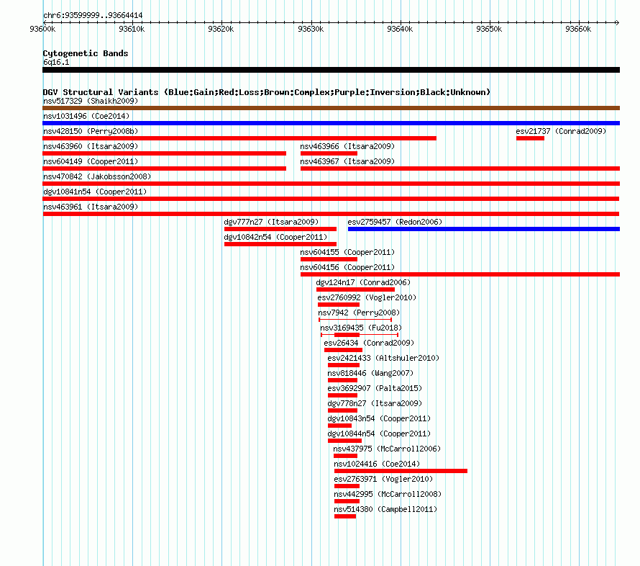640x566 pixels.
Task: Open nsv3169435 (Fu2018) variant
Action: tap(361, 328)
